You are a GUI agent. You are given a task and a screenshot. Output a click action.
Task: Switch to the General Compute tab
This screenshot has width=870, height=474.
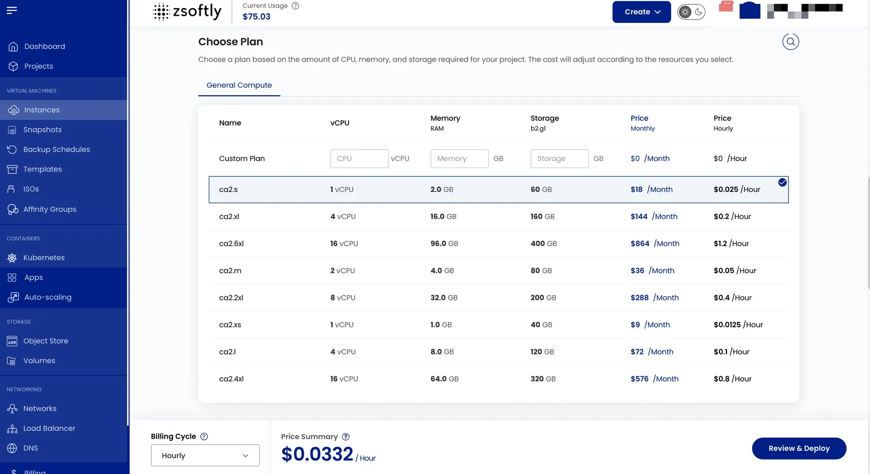tap(239, 85)
